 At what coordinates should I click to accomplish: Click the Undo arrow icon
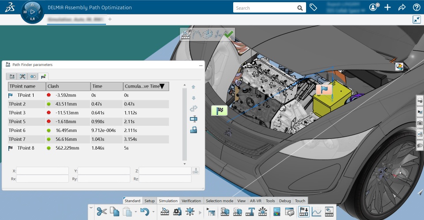pyautogui.click(x=145, y=212)
